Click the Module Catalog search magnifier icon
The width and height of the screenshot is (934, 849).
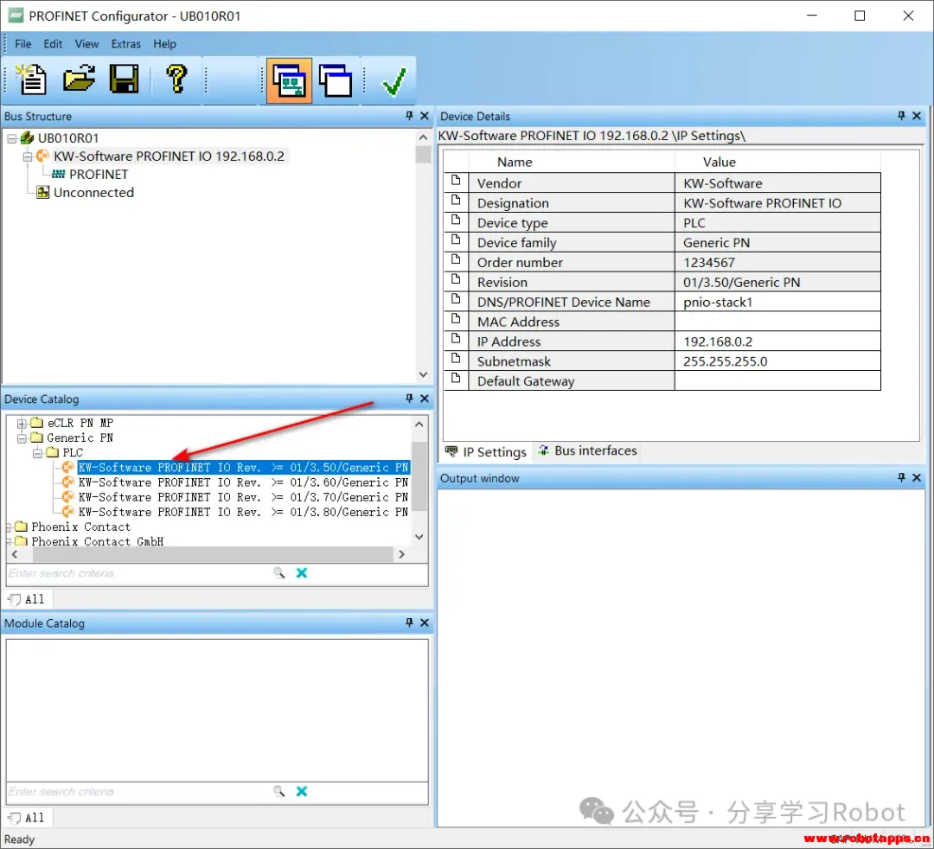(x=278, y=791)
